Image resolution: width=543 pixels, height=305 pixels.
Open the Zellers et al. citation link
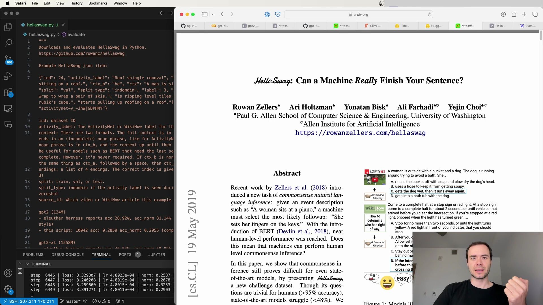tap(291, 188)
